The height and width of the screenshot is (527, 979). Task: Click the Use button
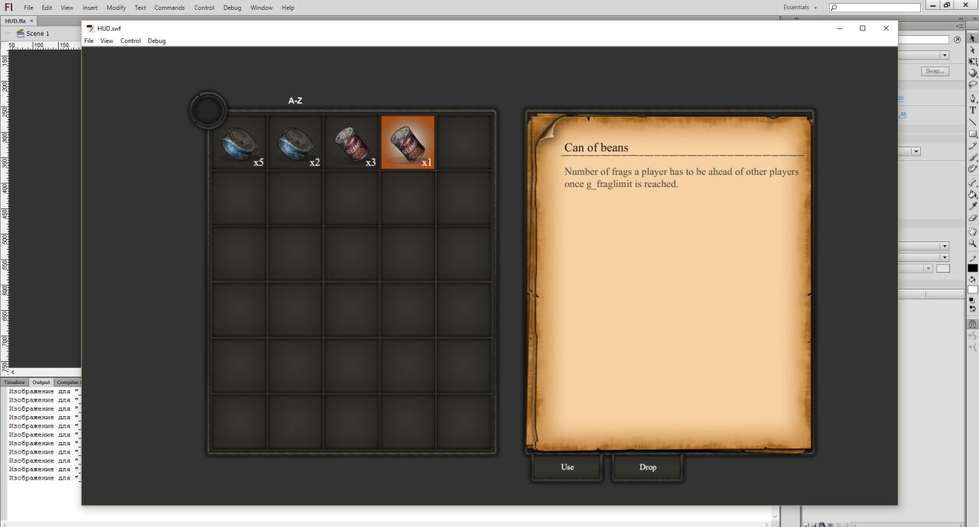(x=568, y=467)
